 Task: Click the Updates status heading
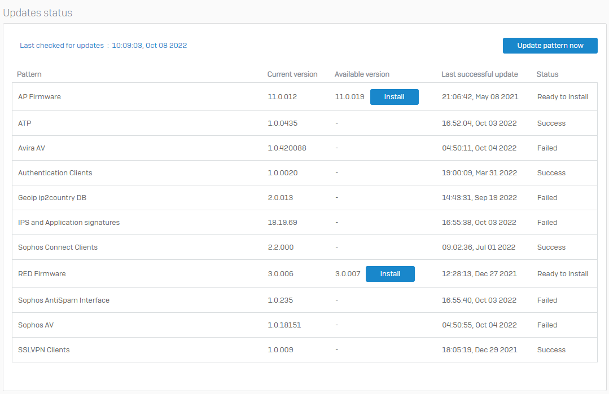click(x=38, y=13)
